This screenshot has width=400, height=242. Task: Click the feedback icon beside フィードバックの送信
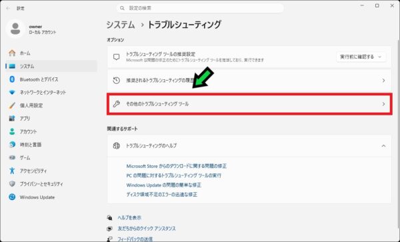tap(110, 239)
